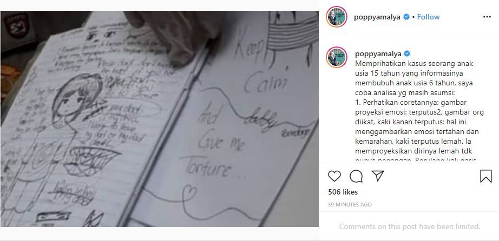Like the post with the heart icon
499x241 pixels.
tap(334, 176)
